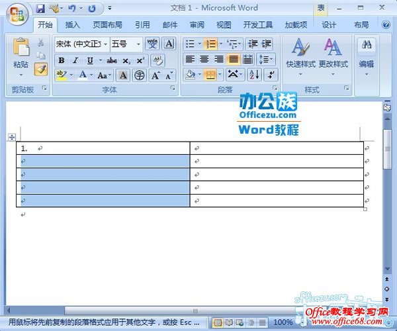Clear formatting with eraser icon
Viewport: 397px width, 331px height.
(157, 60)
